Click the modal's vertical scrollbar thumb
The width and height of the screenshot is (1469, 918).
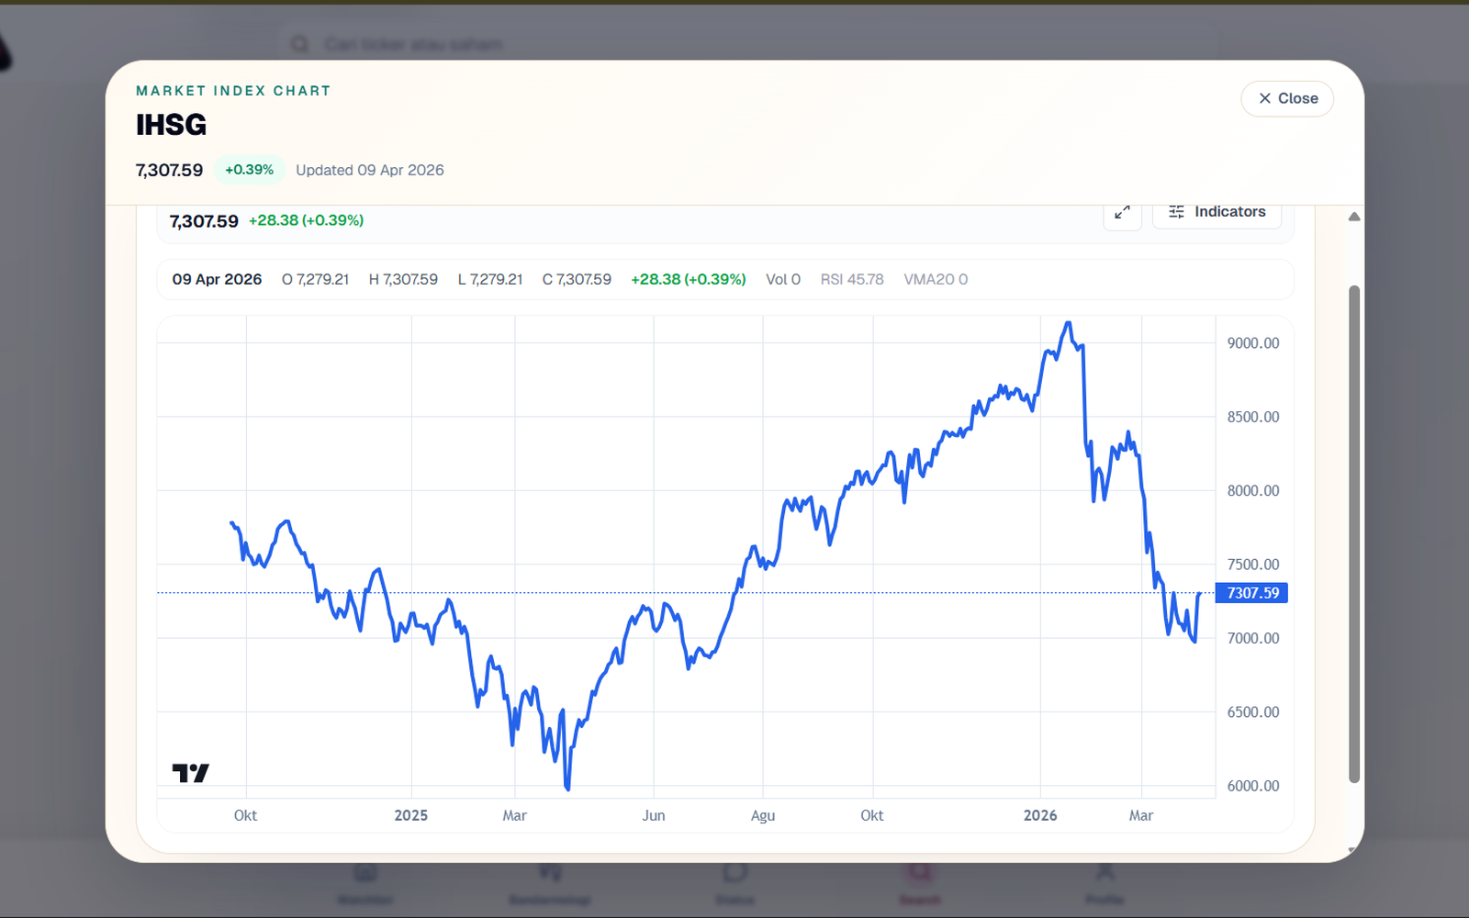pos(1353,532)
